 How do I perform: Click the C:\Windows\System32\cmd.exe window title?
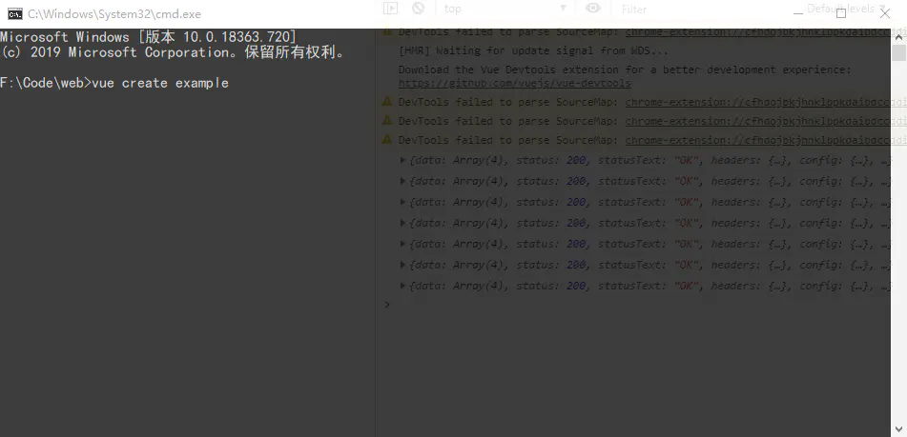(114, 14)
